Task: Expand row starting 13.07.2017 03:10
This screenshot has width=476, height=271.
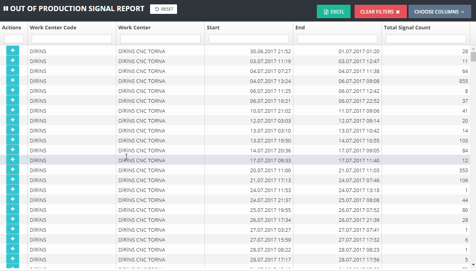Action: (13, 130)
